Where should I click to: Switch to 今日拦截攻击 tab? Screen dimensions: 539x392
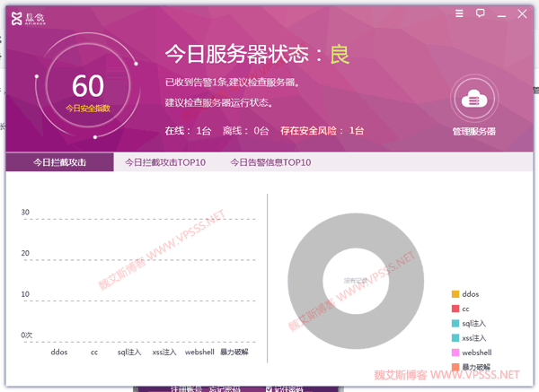[x=59, y=162]
